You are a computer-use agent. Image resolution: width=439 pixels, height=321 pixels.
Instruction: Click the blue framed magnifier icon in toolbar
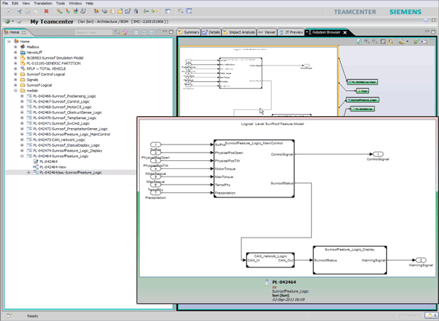click(189, 11)
